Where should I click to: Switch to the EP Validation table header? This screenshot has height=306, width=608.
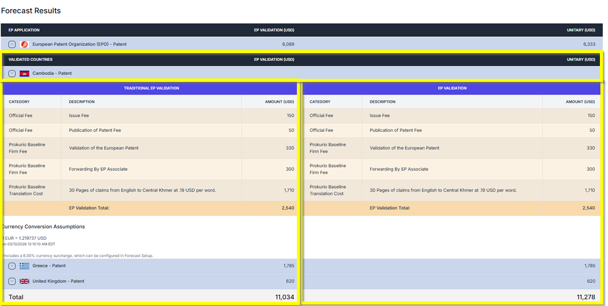click(x=452, y=88)
